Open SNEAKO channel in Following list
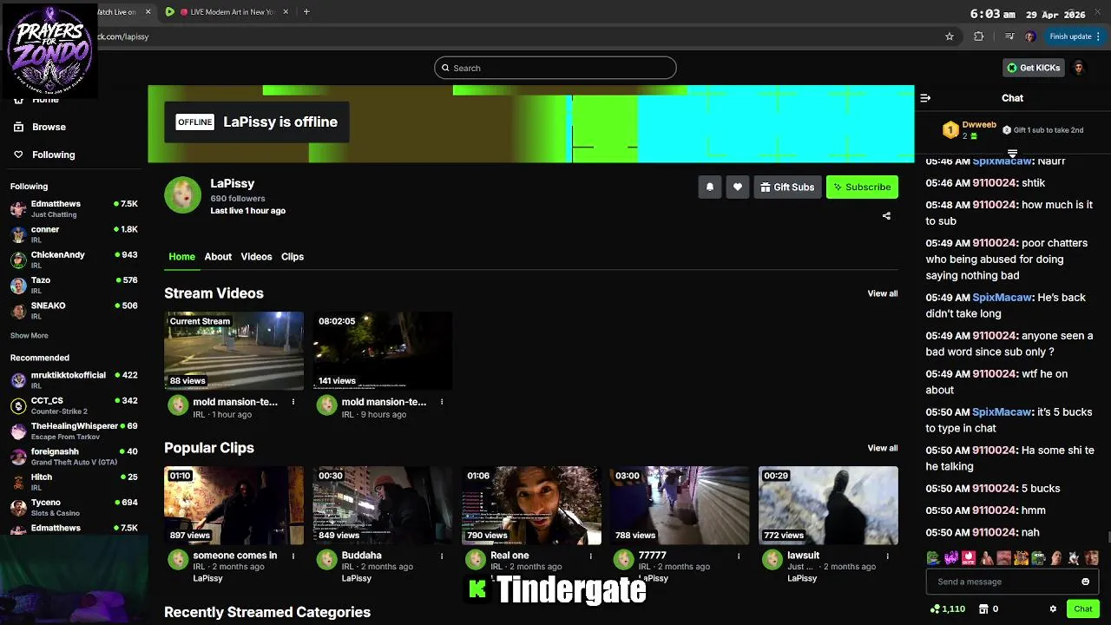The height and width of the screenshot is (625, 1111). [x=74, y=310]
